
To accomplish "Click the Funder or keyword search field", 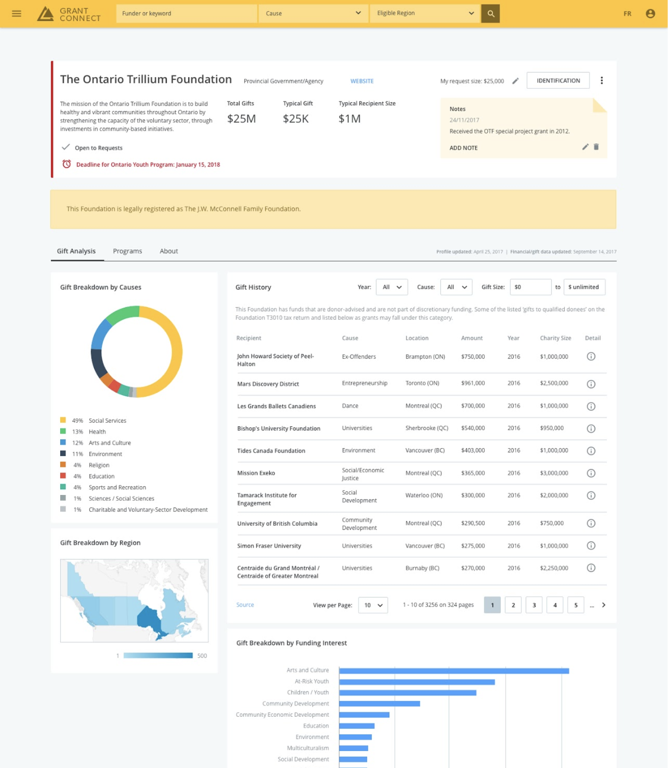I will click(186, 13).
